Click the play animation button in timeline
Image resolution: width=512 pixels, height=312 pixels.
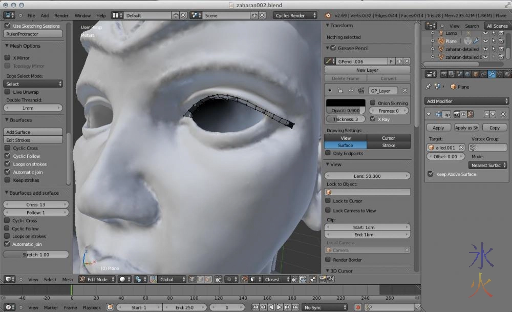click(279, 307)
